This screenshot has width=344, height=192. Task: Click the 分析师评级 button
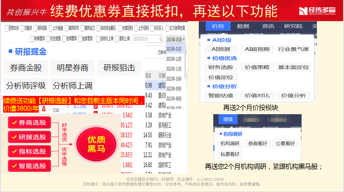pyautogui.click(x=26, y=85)
